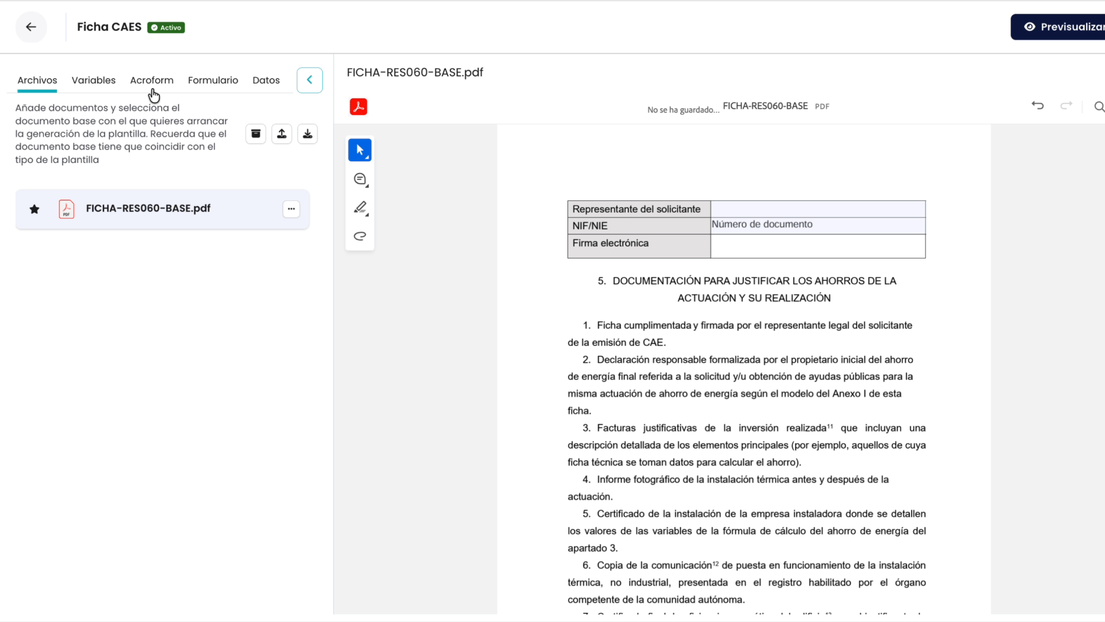Click the archive box icon
Screen dimensions: 1105x622
(256, 134)
